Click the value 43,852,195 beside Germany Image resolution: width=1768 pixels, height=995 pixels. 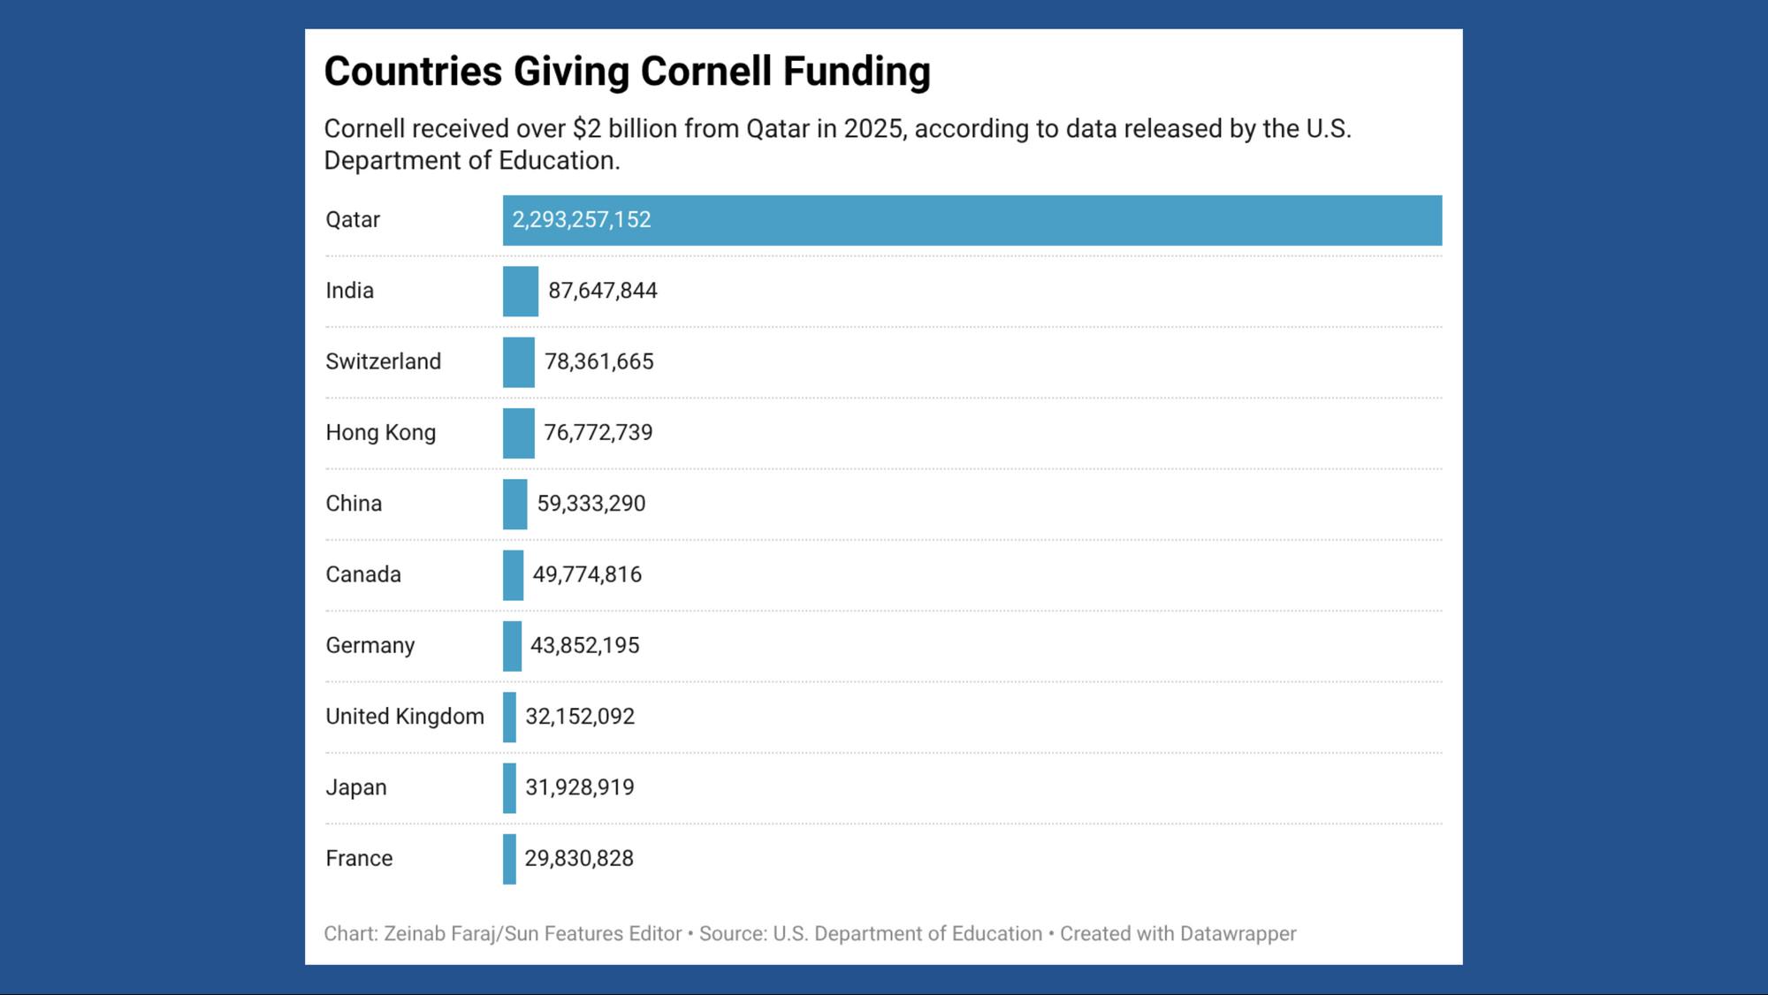pos(584,646)
